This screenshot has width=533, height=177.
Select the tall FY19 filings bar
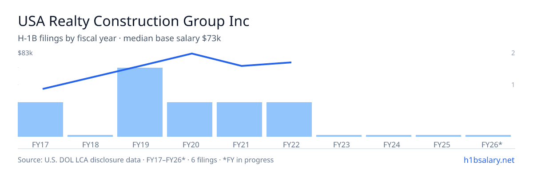tap(140, 102)
